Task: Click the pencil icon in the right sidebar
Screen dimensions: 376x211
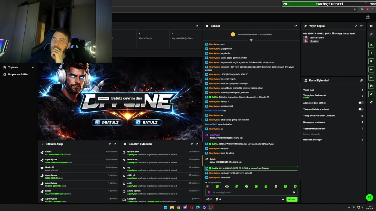Action: tap(371, 34)
